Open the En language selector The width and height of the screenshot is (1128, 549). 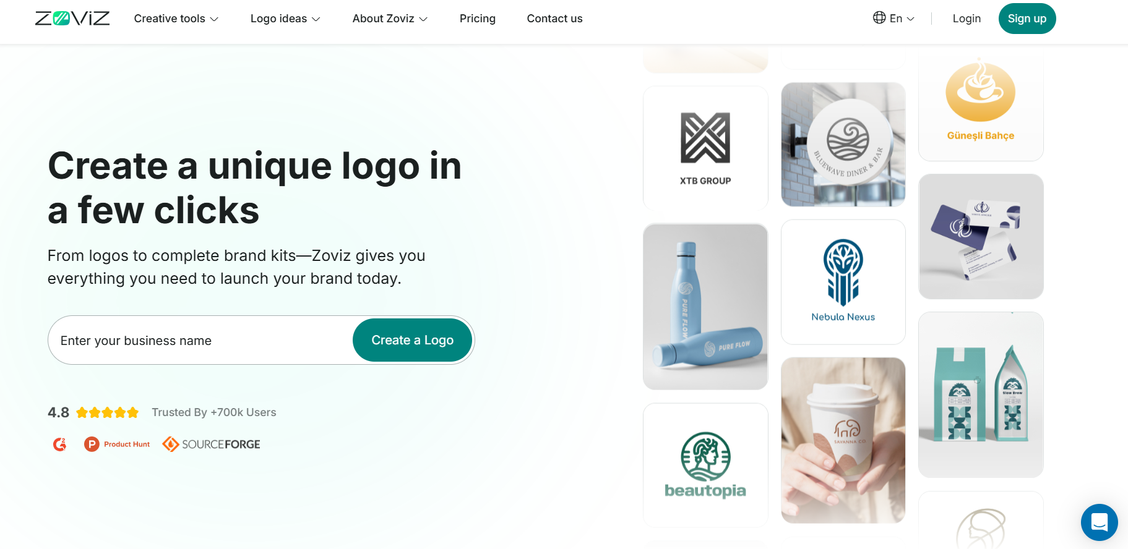click(893, 19)
